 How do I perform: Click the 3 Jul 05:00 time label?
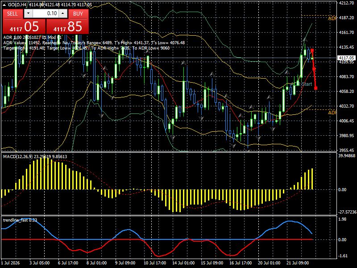pyautogui.click(x=40, y=263)
